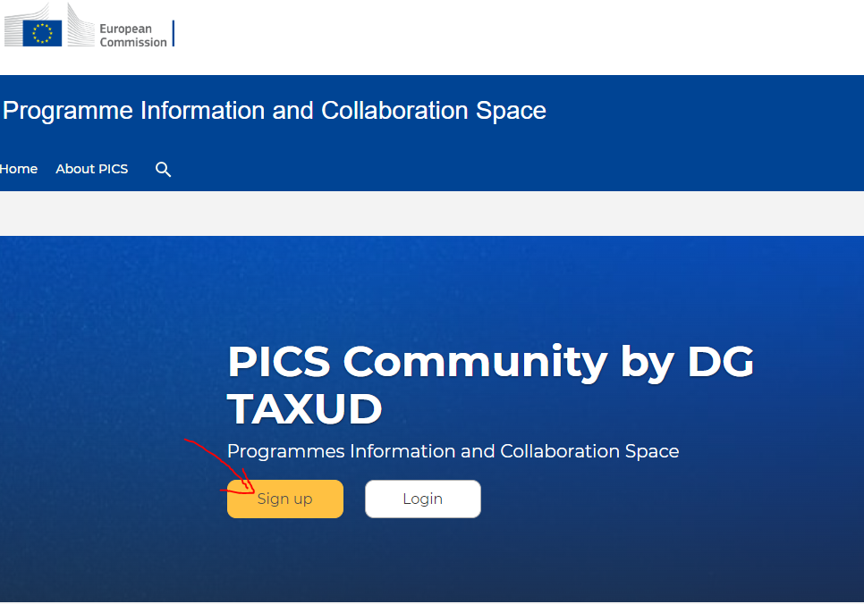The width and height of the screenshot is (864, 604).
Task: Click the yellow Sign up button
Action: (x=285, y=499)
